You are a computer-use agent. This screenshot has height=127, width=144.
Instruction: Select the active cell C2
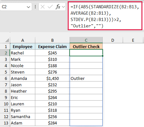pyautogui.click(x=86, y=53)
